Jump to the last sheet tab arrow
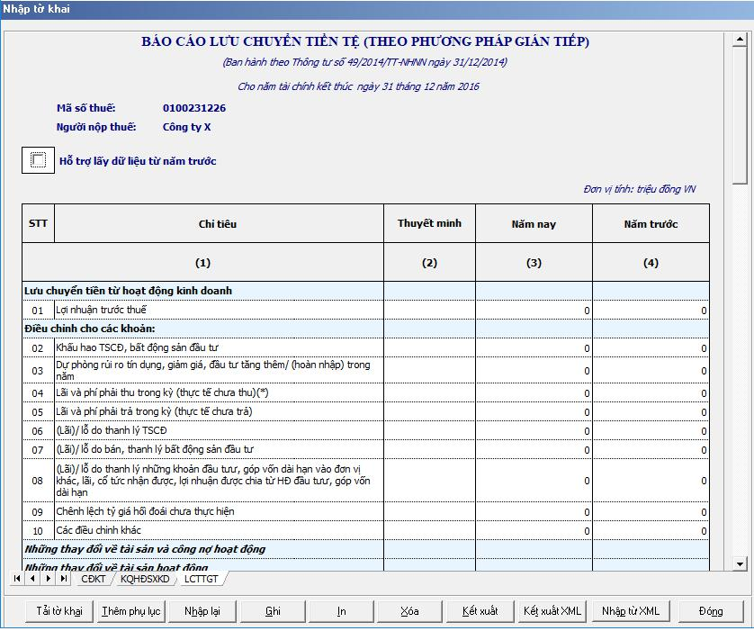 click(62, 579)
